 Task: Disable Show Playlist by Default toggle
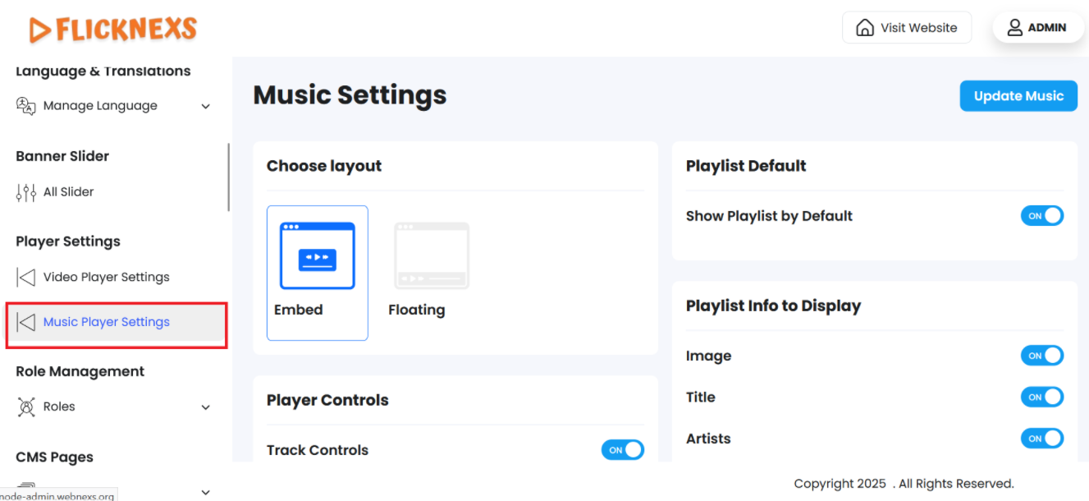[x=1041, y=216]
